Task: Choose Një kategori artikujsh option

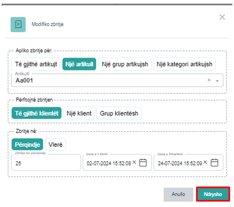Action: tap(184, 64)
